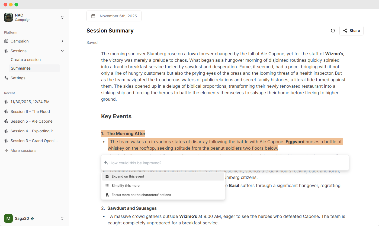This screenshot has width=379, height=226.
Task: Open the NAC campaign switcher chevron
Action: [x=62, y=17]
